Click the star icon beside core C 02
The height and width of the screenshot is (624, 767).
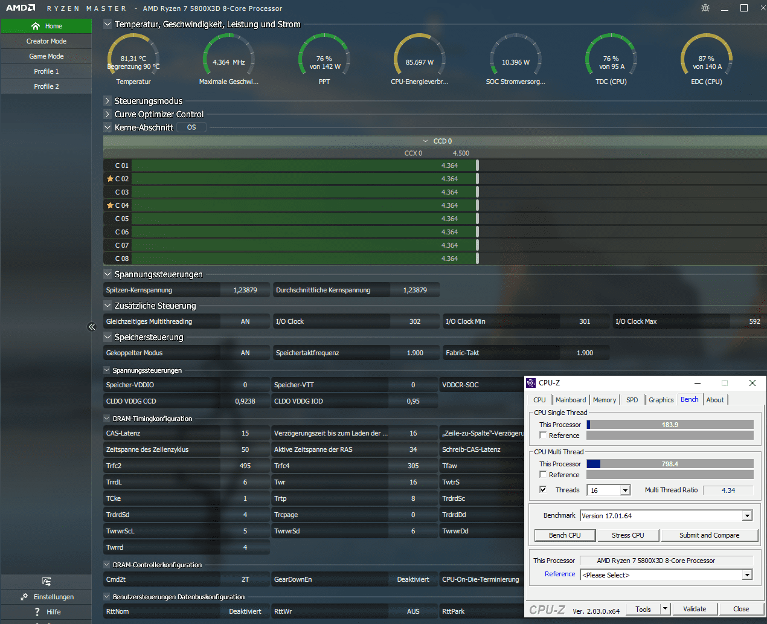click(x=110, y=179)
